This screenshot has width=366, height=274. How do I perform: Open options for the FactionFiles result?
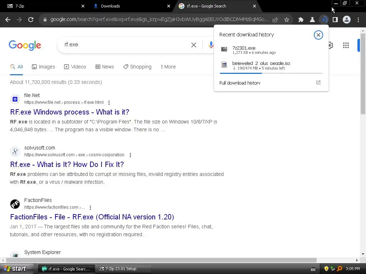[x=90, y=208]
